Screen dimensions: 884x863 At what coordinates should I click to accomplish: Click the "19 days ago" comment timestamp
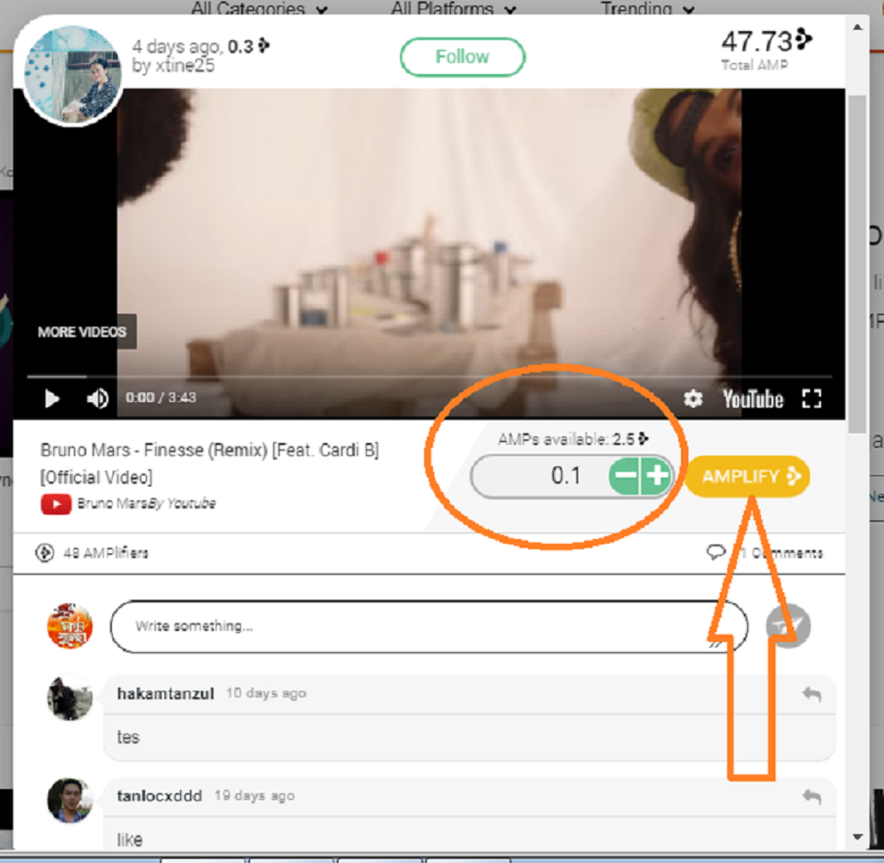(x=254, y=796)
